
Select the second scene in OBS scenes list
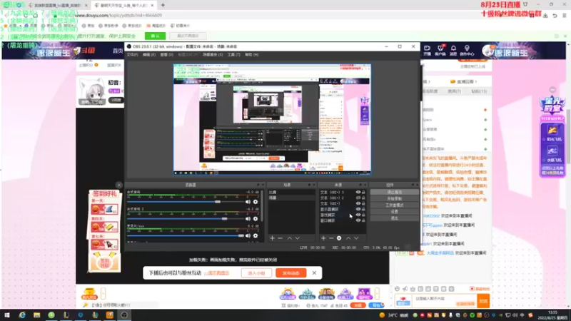(x=291, y=198)
